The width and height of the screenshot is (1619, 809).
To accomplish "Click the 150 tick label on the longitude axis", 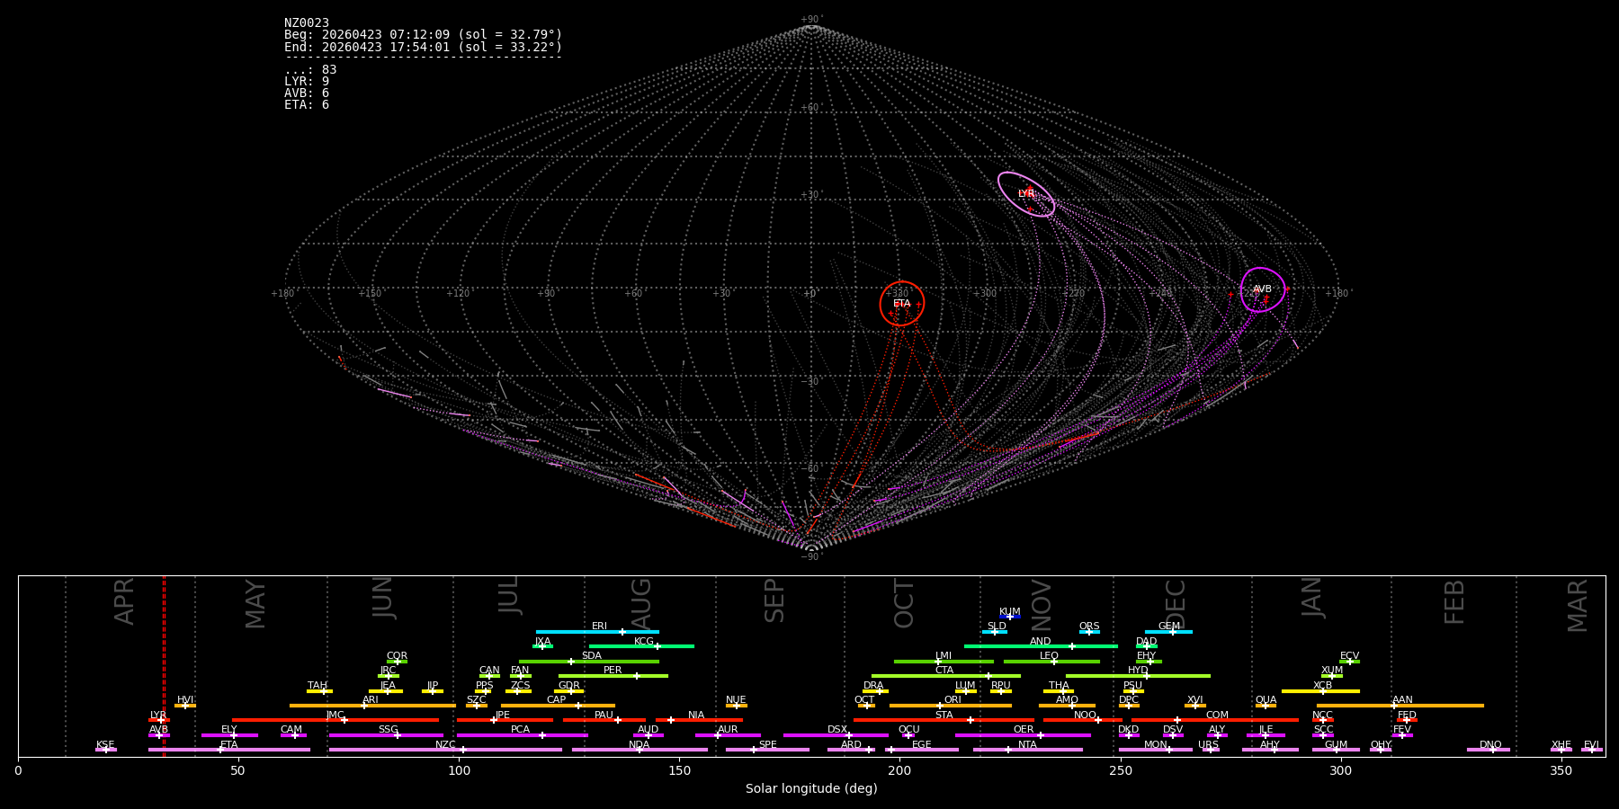I will 679,770.
